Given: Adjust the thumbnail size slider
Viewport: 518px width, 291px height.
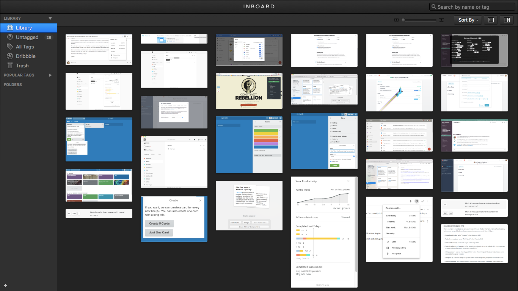Looking at the screenshot, I should [x=419, y=20].
